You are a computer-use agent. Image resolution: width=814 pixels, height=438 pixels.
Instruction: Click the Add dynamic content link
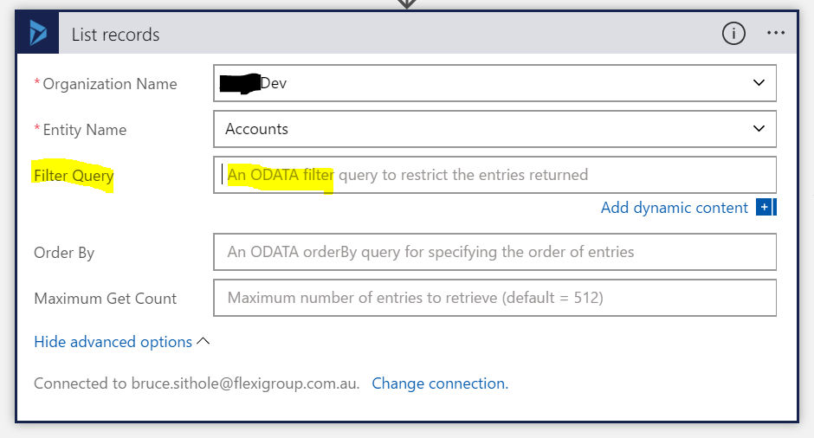tap(674, 208)
